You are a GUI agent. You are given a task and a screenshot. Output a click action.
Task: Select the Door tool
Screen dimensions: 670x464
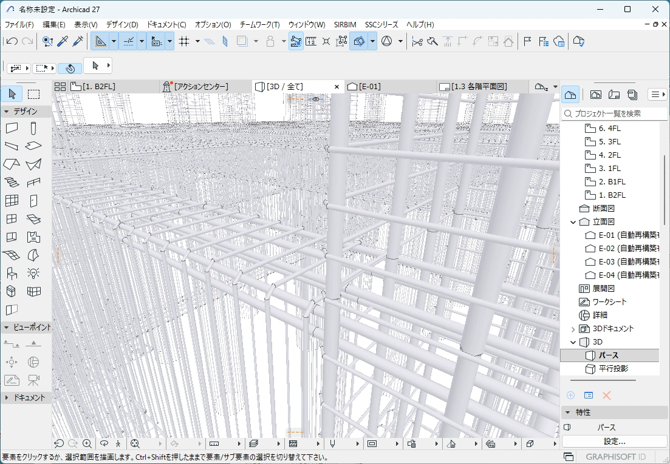pyautogui.click(x=33, y=200)
